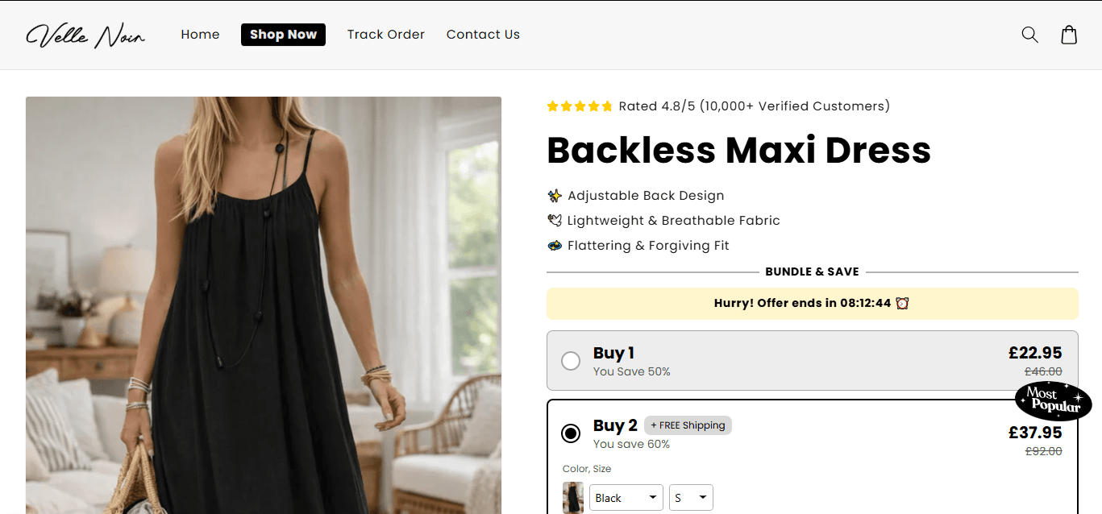Viewport: 1102px width, 514px height.
Task: Click the five yellow rating stars
Action: pos(580,106)
